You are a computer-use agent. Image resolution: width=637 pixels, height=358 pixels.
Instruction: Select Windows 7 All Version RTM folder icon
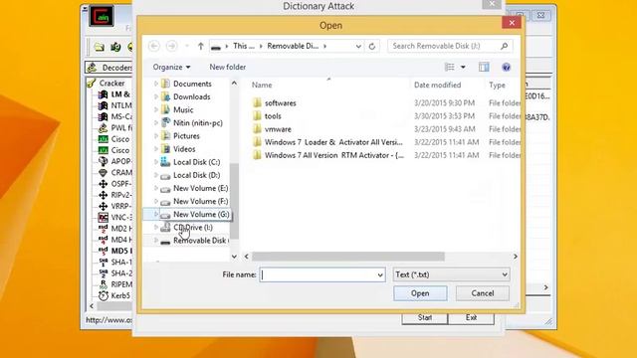(x=257, y=155)
